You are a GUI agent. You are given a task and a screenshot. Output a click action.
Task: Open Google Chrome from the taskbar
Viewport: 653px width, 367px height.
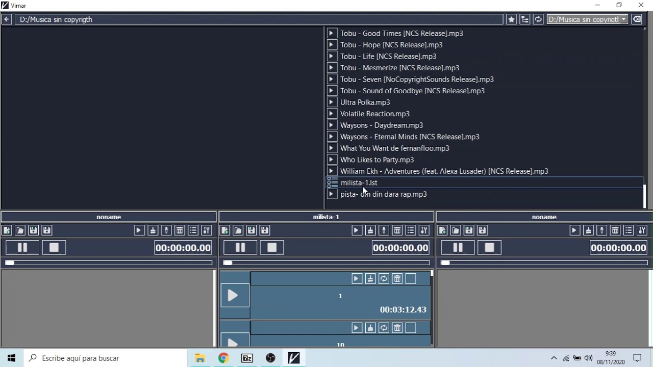point(223,358)
